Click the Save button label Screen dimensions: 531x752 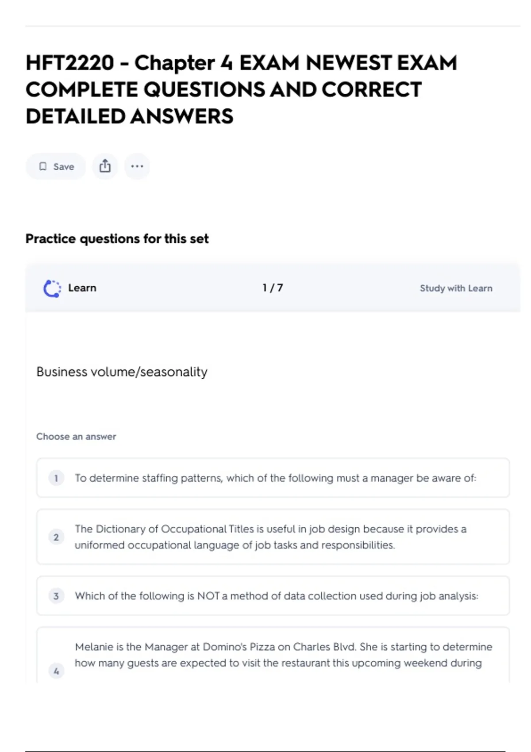(64, 167)
